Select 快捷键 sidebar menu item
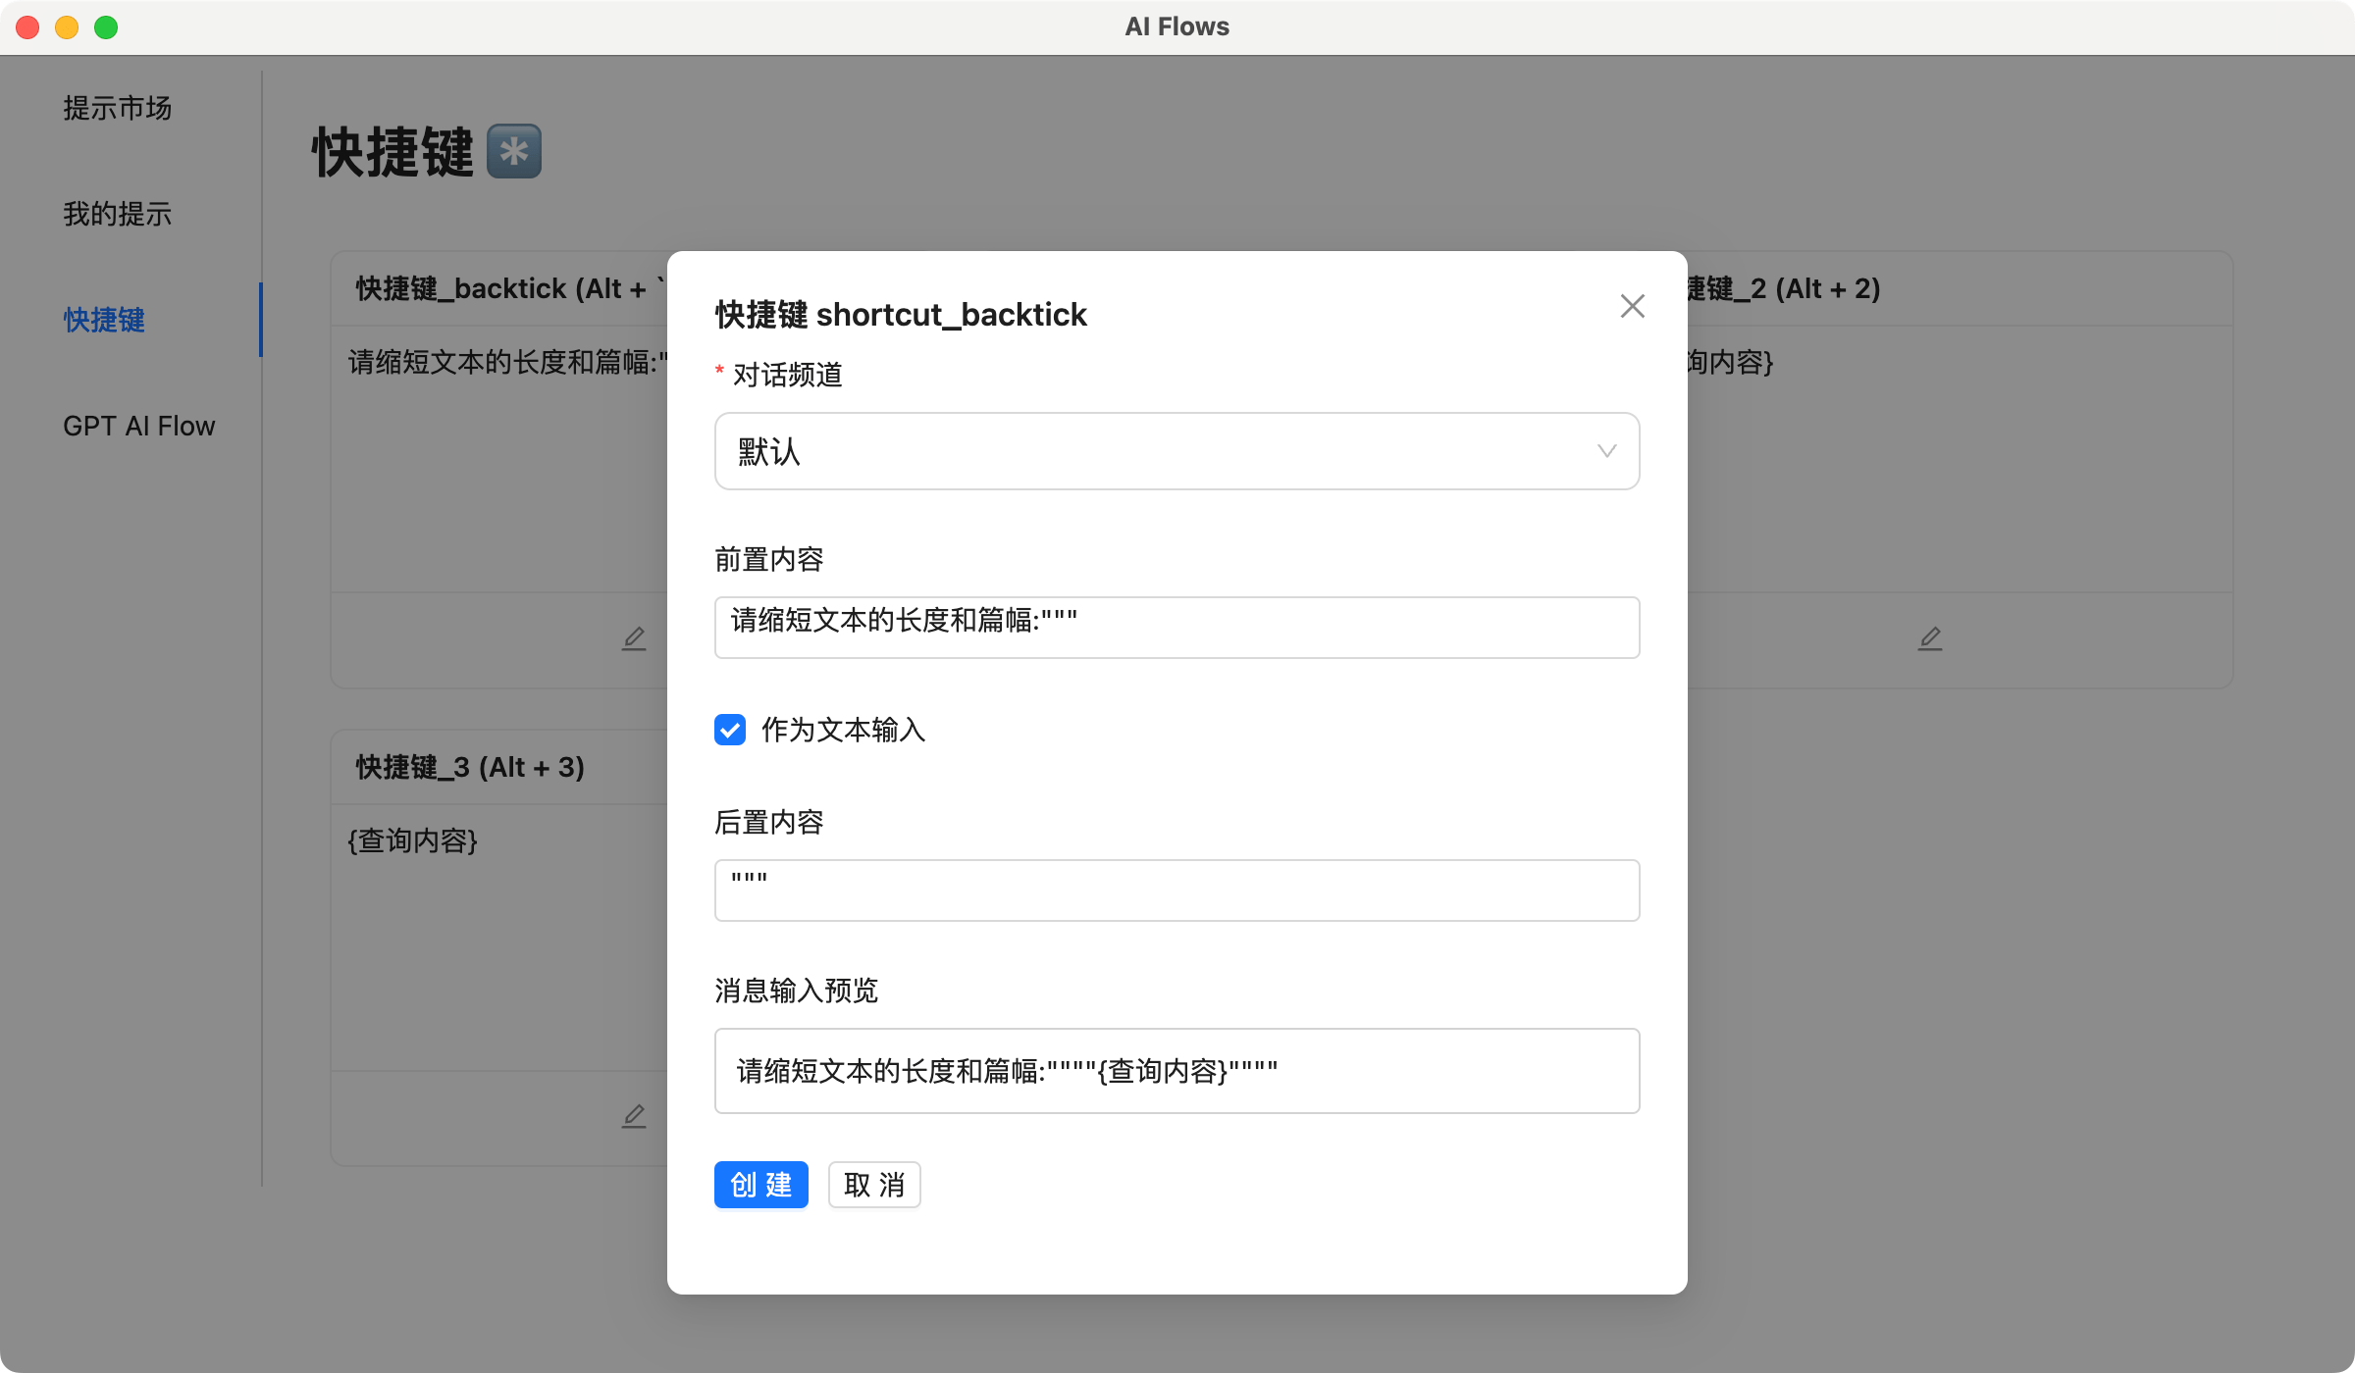Screen dimensions: 2355x1373 click(104, 320)
